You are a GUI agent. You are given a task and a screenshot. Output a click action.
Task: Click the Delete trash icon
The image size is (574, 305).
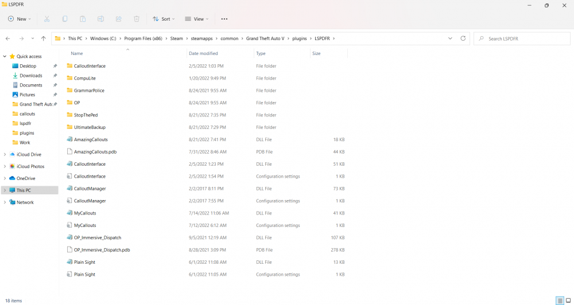tap(137, 19)
